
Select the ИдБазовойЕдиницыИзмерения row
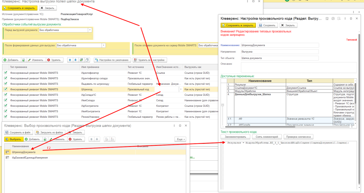[x=95, y=158]
